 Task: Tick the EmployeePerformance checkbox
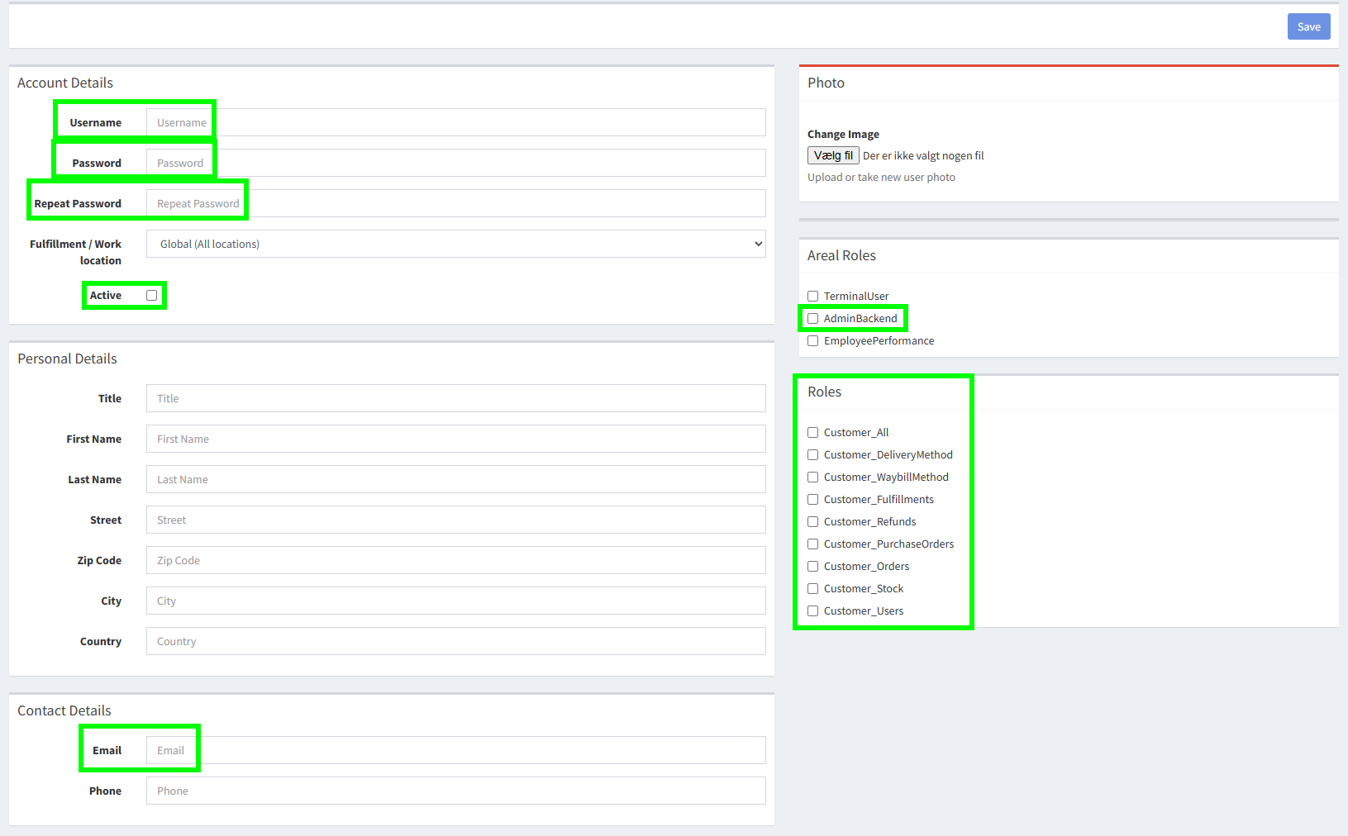click(x=813, y=341)
